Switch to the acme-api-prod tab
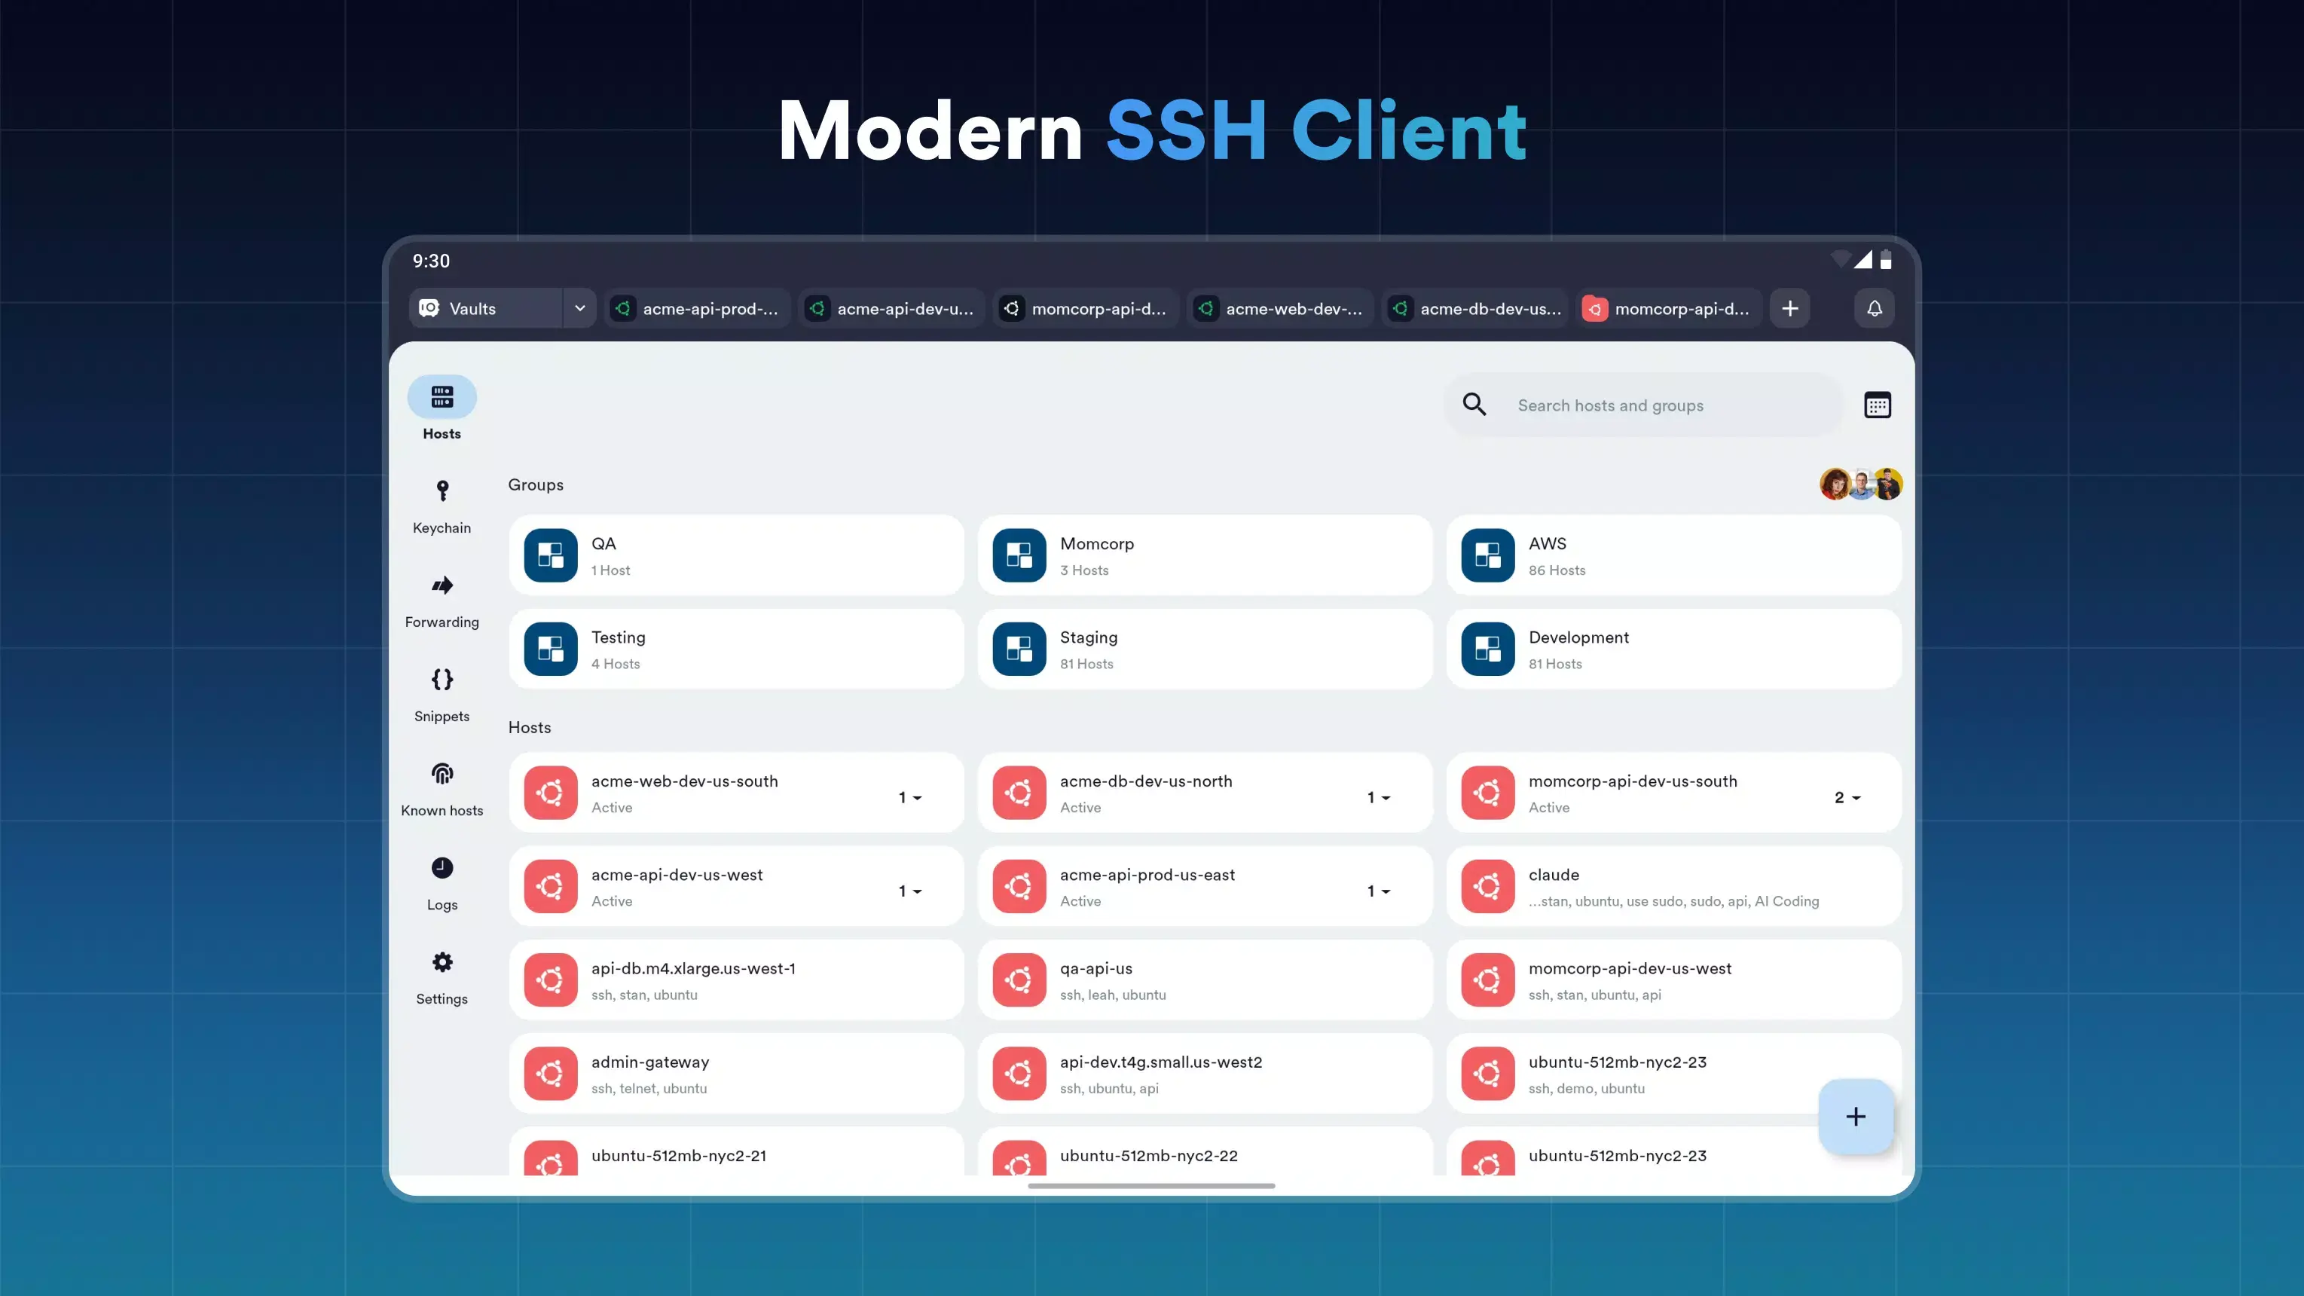Screen dimensions: 2304x1296 pyautogui.click(x=698, y=309)
